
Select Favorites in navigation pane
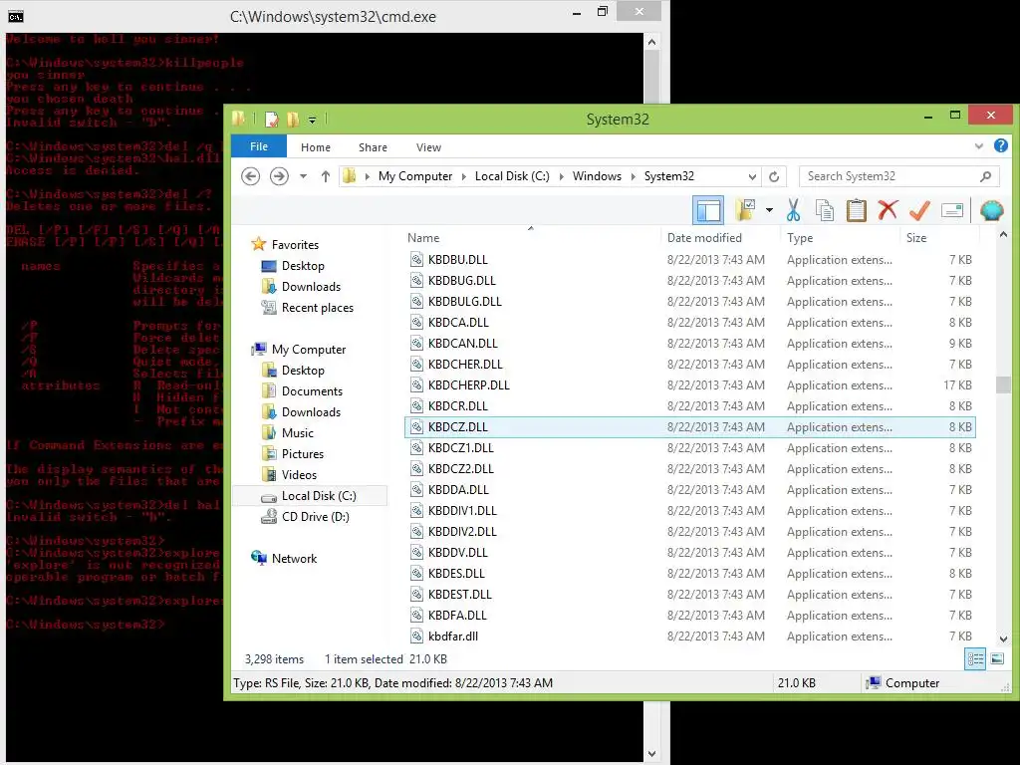tap(295, 245)
